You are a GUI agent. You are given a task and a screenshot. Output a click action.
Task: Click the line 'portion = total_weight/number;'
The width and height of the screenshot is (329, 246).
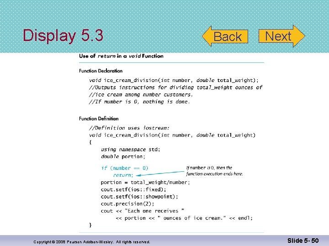pos(145,182)
